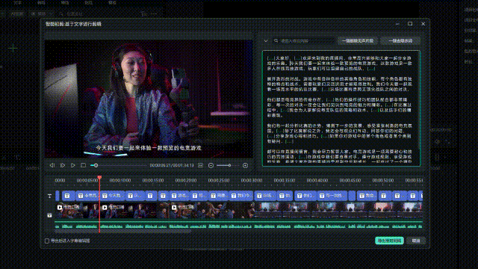Viewport: 478px width, 269px height.
Task: Expand the chevron beside the search box
Action: coord(266,40)
